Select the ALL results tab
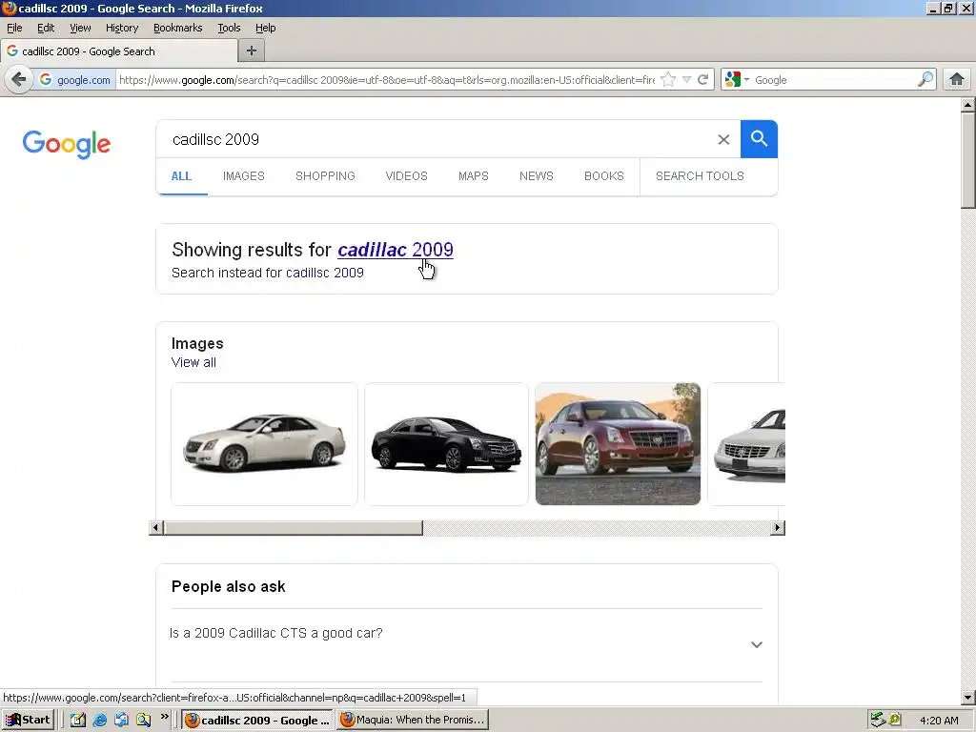 181,176
